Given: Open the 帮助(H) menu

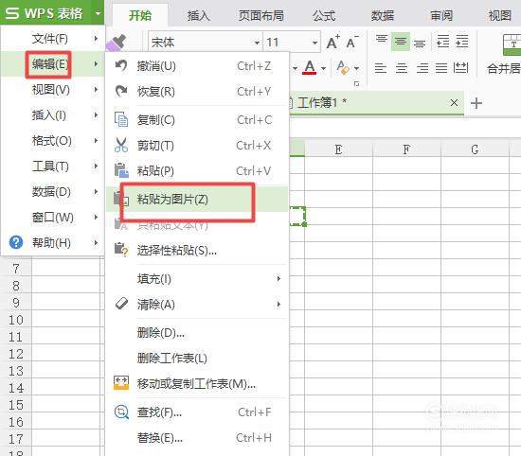Looking at the screenshot, I should (x=52, y=243).
